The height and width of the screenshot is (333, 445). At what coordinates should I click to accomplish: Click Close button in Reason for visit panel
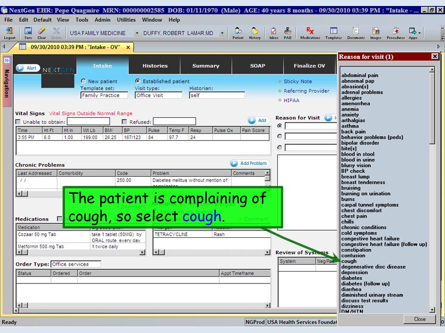420,319
